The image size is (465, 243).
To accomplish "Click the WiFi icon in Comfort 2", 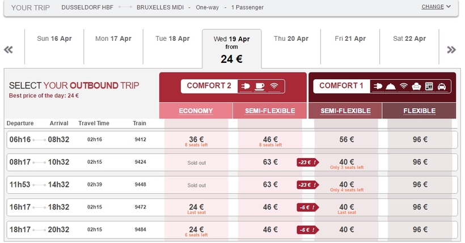I will [274, 86].
